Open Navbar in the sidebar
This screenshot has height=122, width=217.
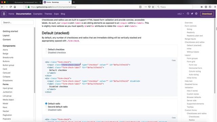coord(6,111)
